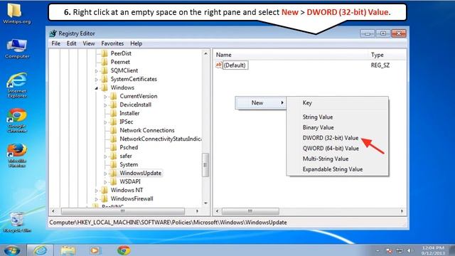Expand the CurrentVersion key

[105, 97]
